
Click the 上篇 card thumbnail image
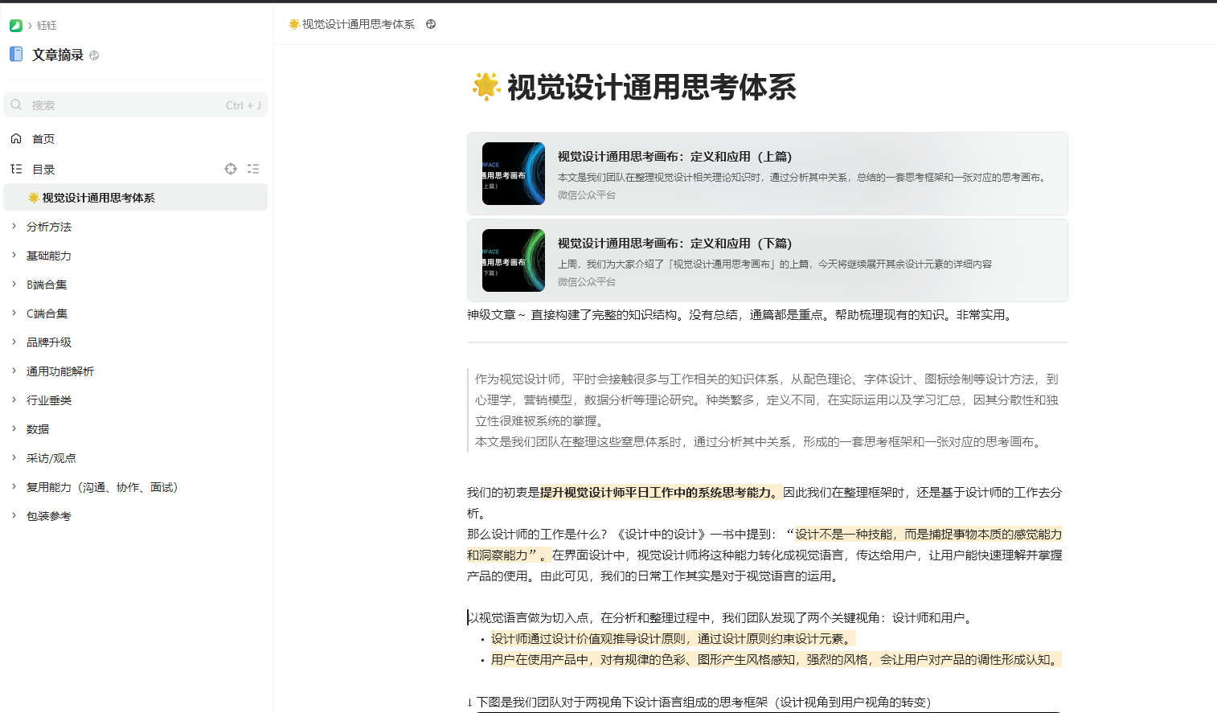click(x=514, y=174)
